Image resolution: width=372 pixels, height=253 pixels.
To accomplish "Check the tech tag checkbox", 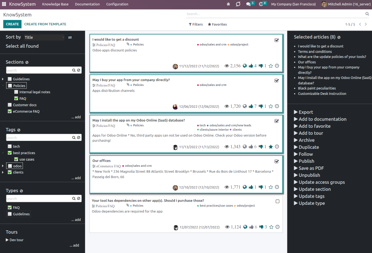I will click(x=10, y=147).
